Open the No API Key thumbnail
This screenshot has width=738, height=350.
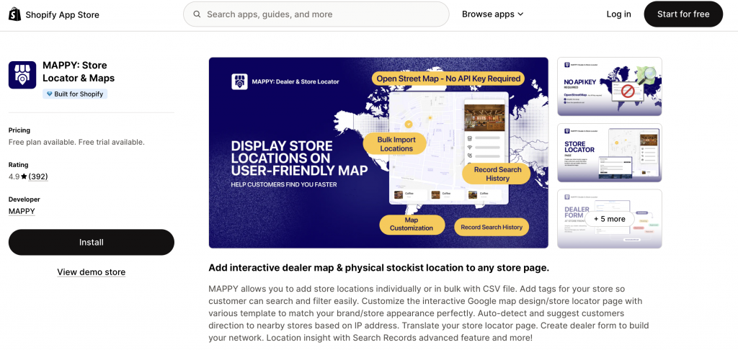coord(610,86)
